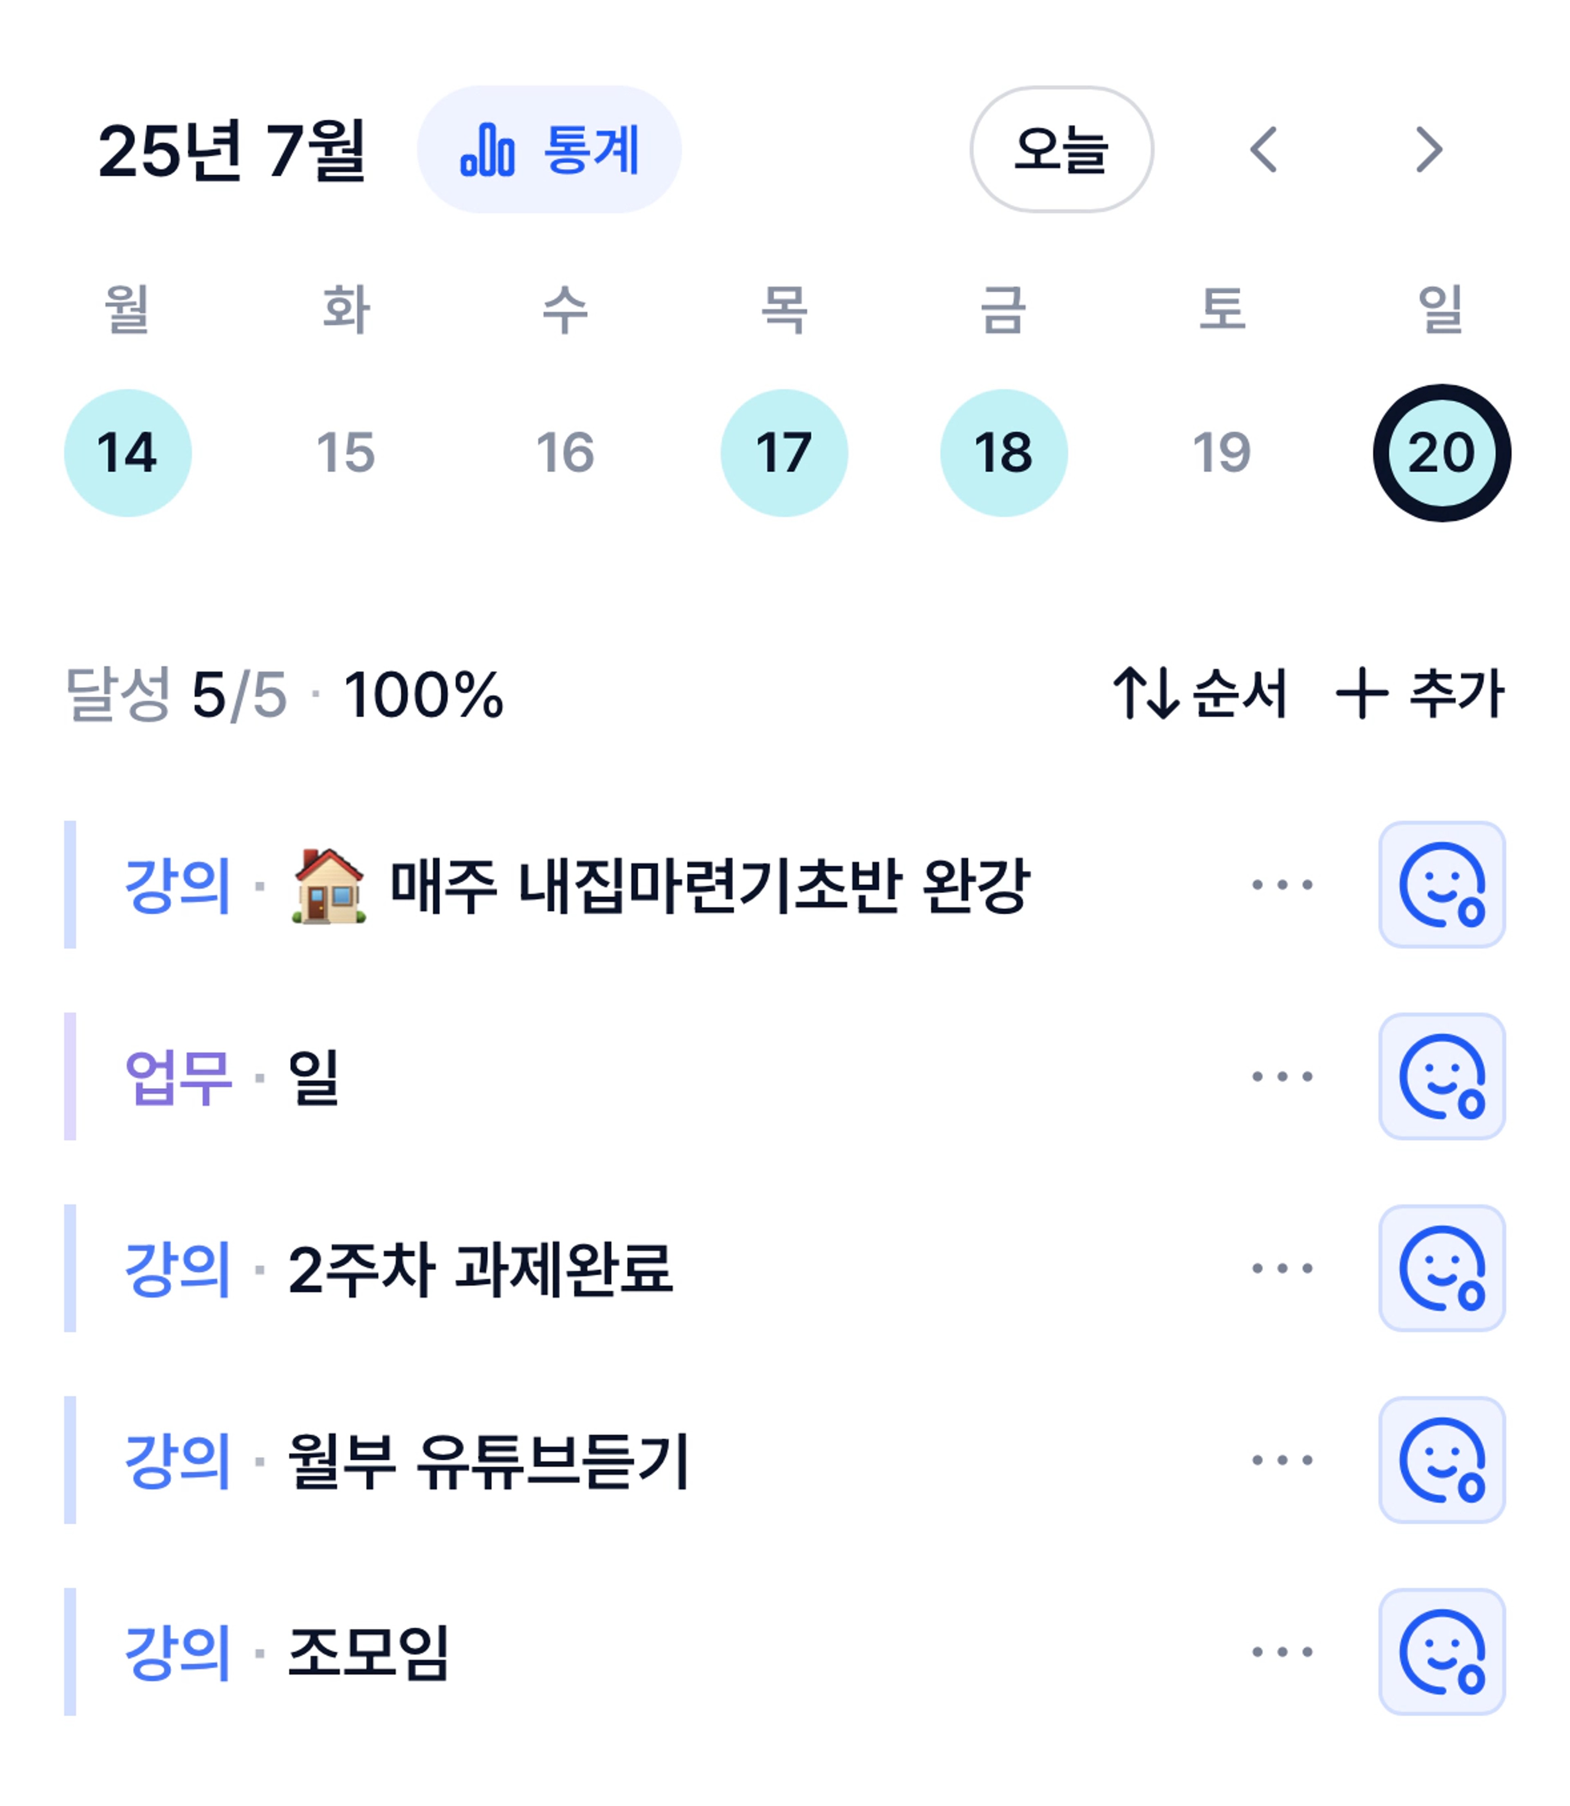The height and width of the screenshot is (1806, 1570).
Task: Open more options for 업무 일 item
Action: click(1283, 1076)
